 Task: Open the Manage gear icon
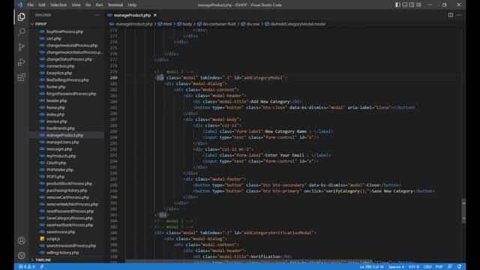point(22,255)
